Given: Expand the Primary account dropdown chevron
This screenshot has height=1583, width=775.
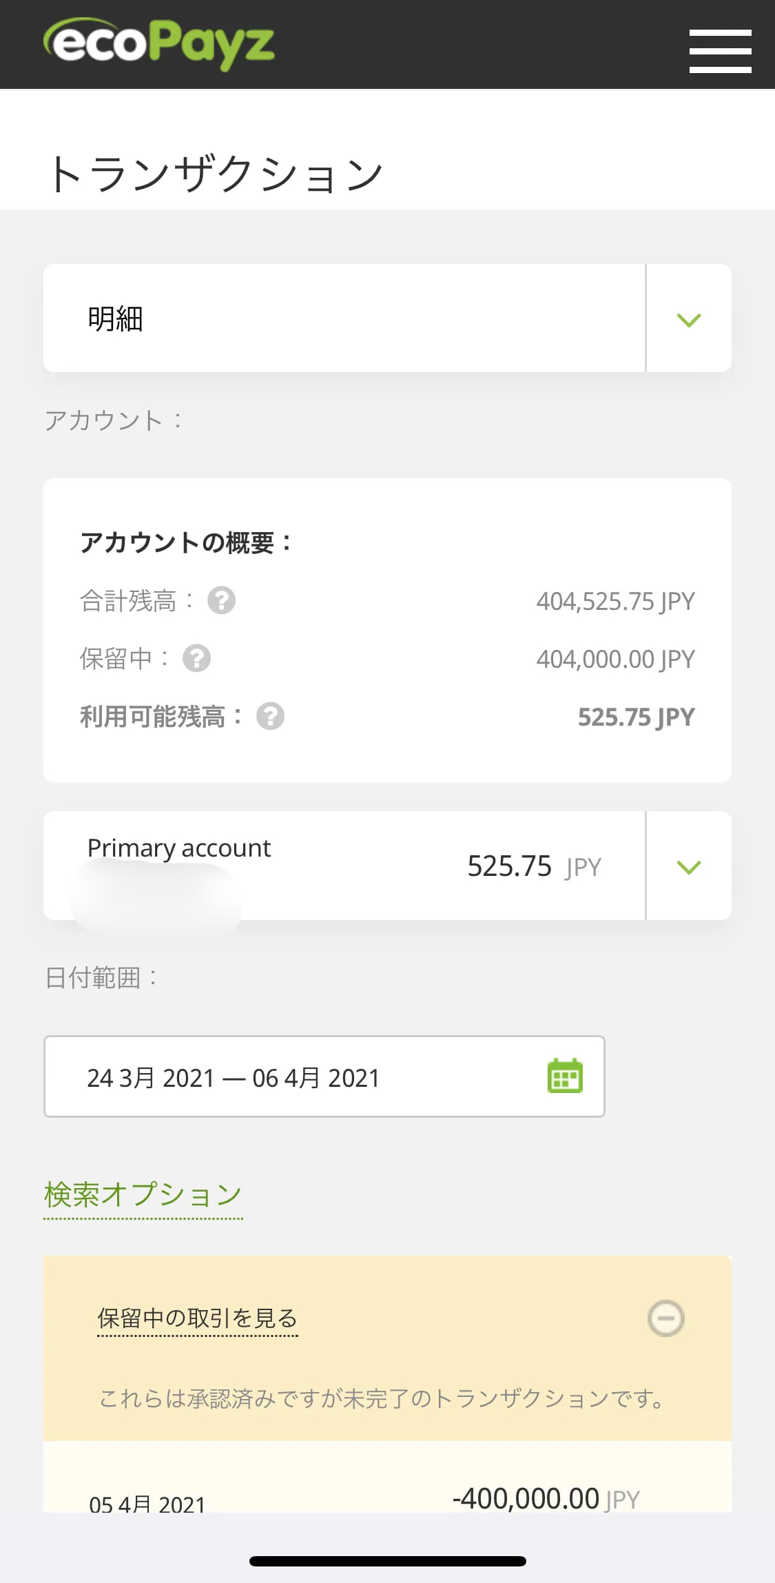Looking at the screenshot, I should [x=689, y=866].
